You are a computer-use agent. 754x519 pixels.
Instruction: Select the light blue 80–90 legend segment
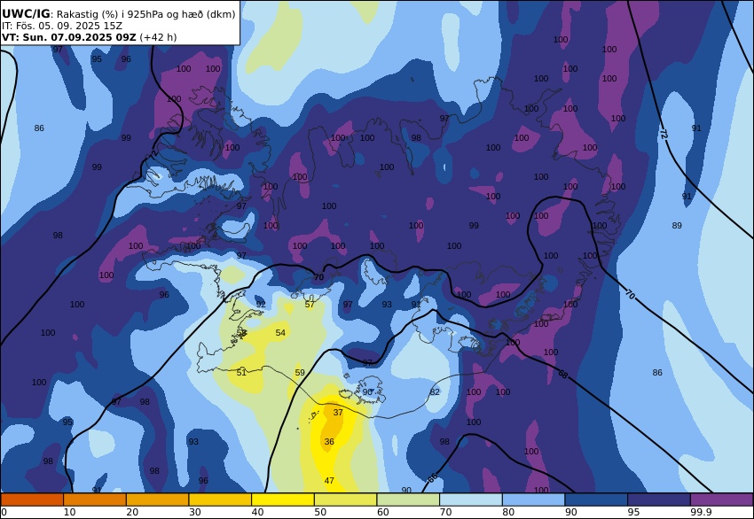tap(534, 500)
